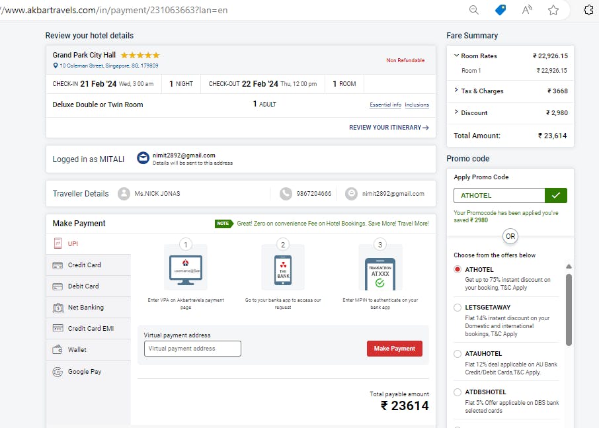Screen dimensions: 599x428
Task: Open the Essential info link
Action: coord(385,105)
